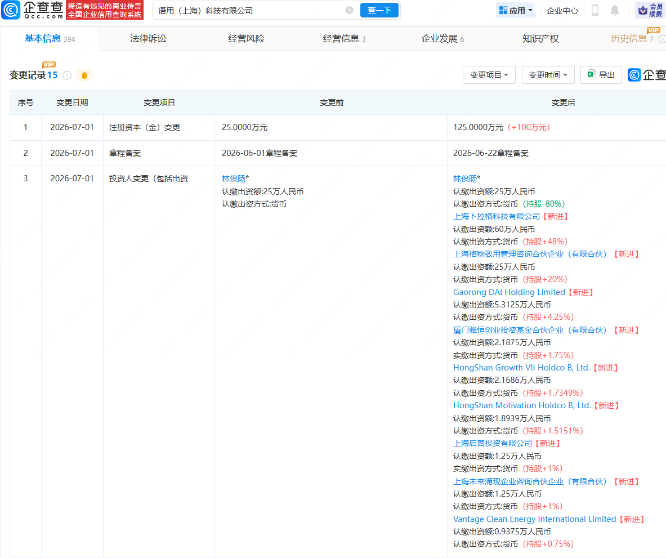Open 上海卜拉格科技有限公司 link

(x=496, y=217)
